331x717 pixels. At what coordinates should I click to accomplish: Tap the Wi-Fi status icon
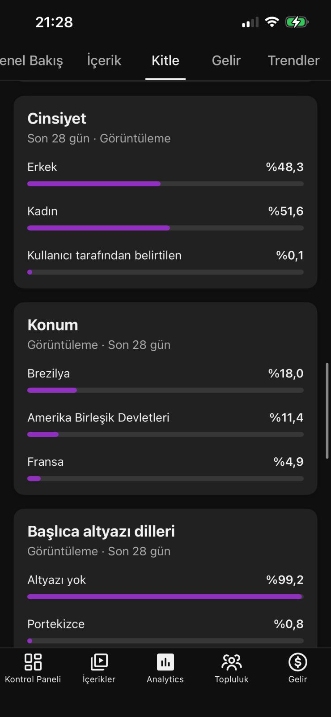point(272,22)
